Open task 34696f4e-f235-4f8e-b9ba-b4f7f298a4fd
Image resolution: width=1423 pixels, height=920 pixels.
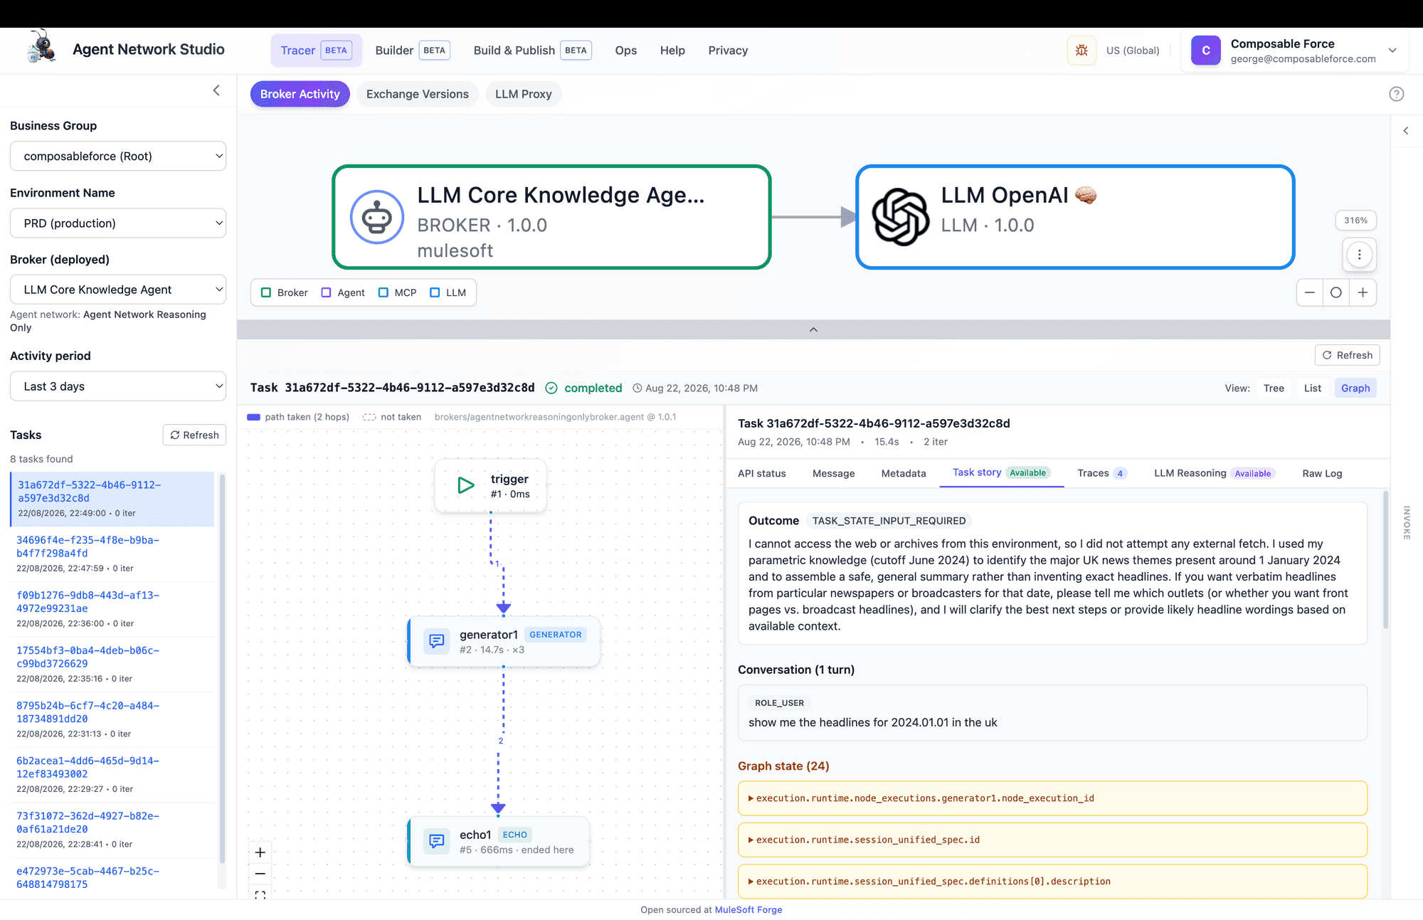(x=112, y=554)
